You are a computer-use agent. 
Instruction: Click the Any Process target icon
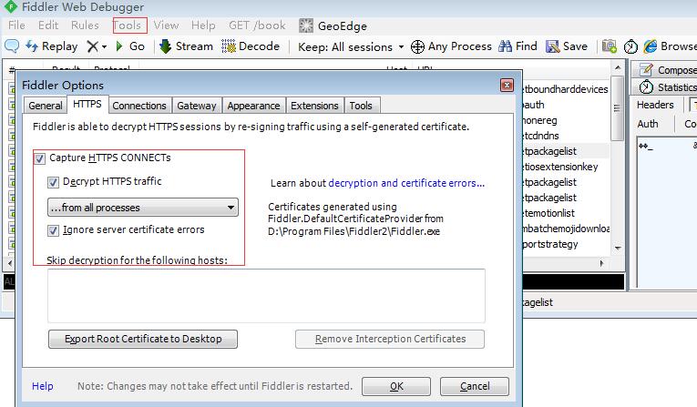coord(417,46)
